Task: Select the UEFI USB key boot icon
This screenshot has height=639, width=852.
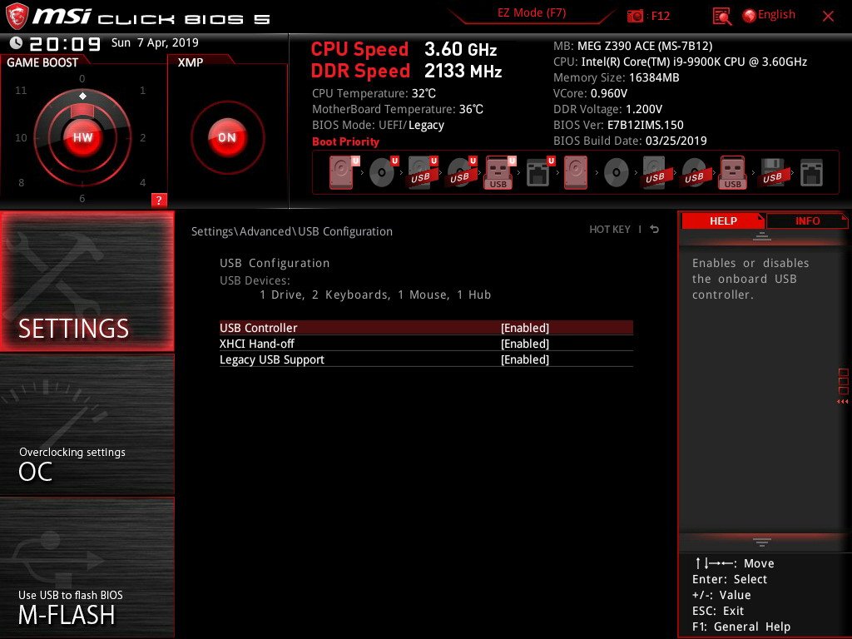Action: pyautogui.click(x=499, y=172)
